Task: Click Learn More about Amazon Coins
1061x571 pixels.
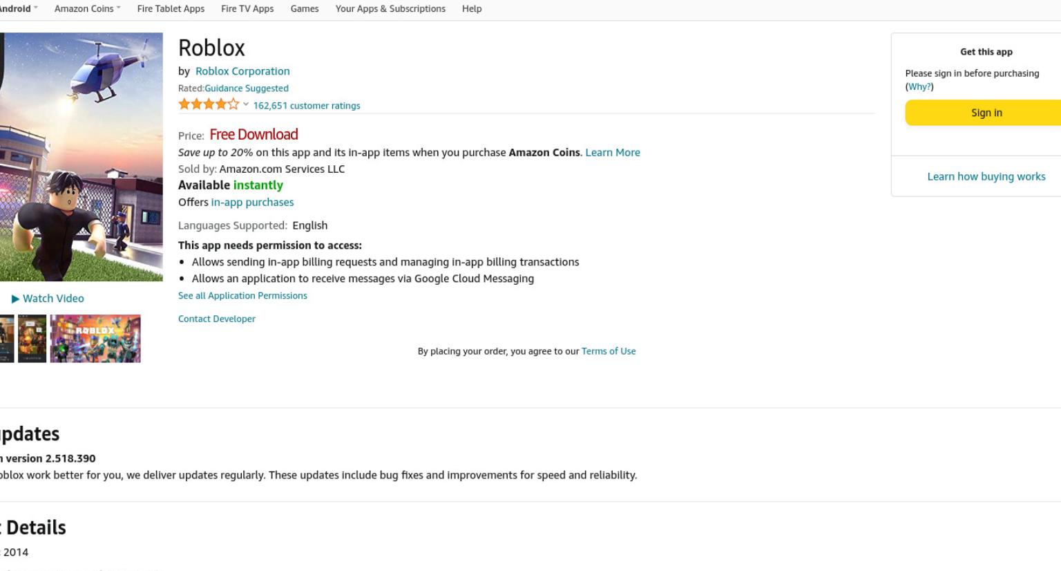Action: 613,152
